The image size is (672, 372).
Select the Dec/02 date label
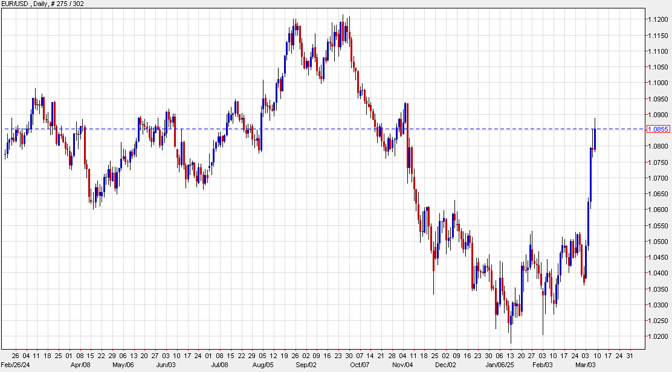446,365
